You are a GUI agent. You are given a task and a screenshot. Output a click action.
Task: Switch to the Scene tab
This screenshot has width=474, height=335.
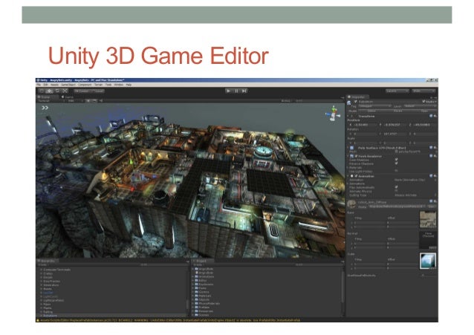tap(45, 97)
